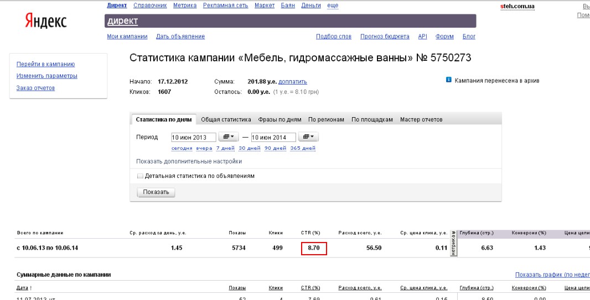Open the еще menu in top navigation
Viewport: 590px width, 300px height.
coord(333,6)
